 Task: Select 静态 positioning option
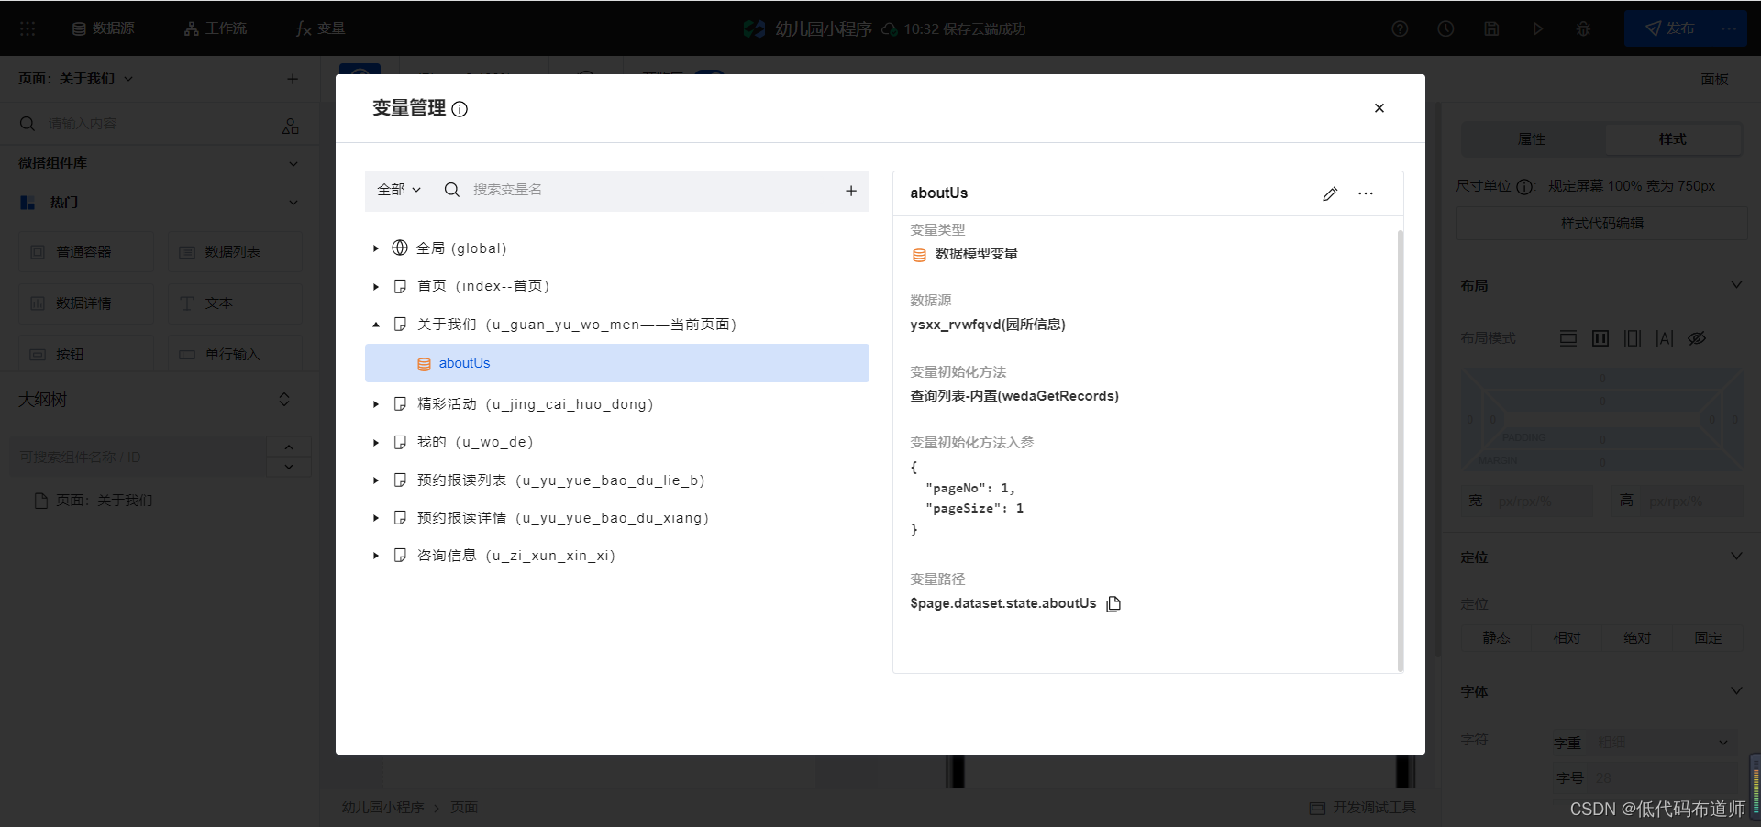coord(1496,638)
